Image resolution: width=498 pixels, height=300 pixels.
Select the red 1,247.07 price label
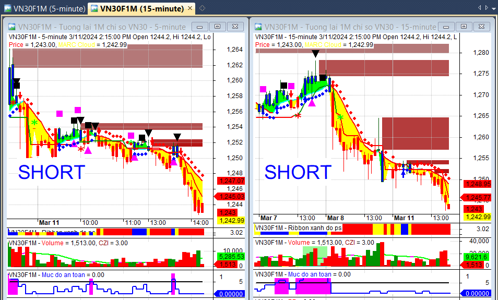coord(231,181)
